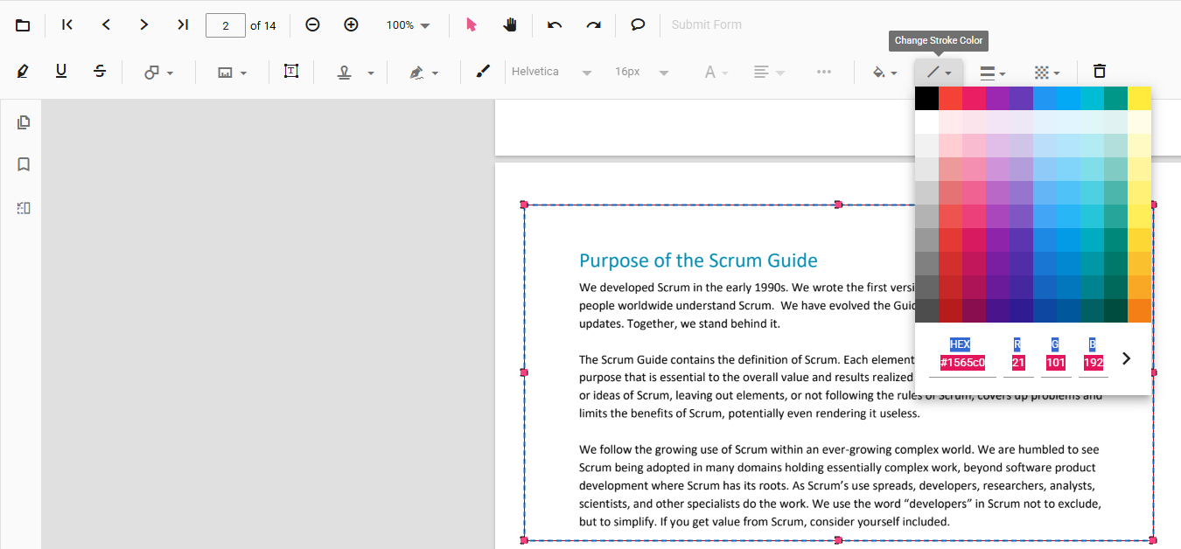The width and height of the screenshot is (1181, 549).
Task: Open the bookmarks panel in the sidebar
Action: pyautogui.click(x=24, y=164)
